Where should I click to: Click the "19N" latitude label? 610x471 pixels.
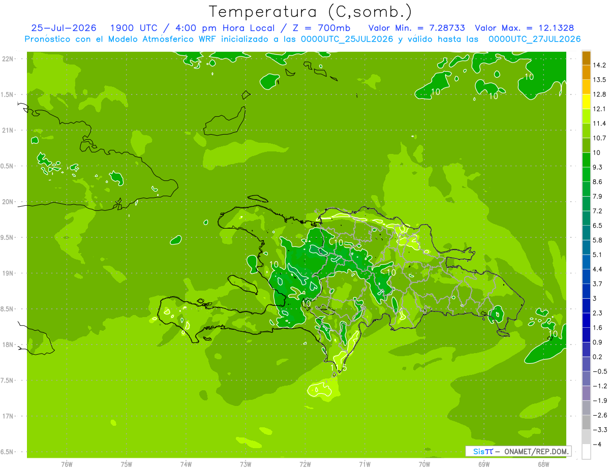8,273
